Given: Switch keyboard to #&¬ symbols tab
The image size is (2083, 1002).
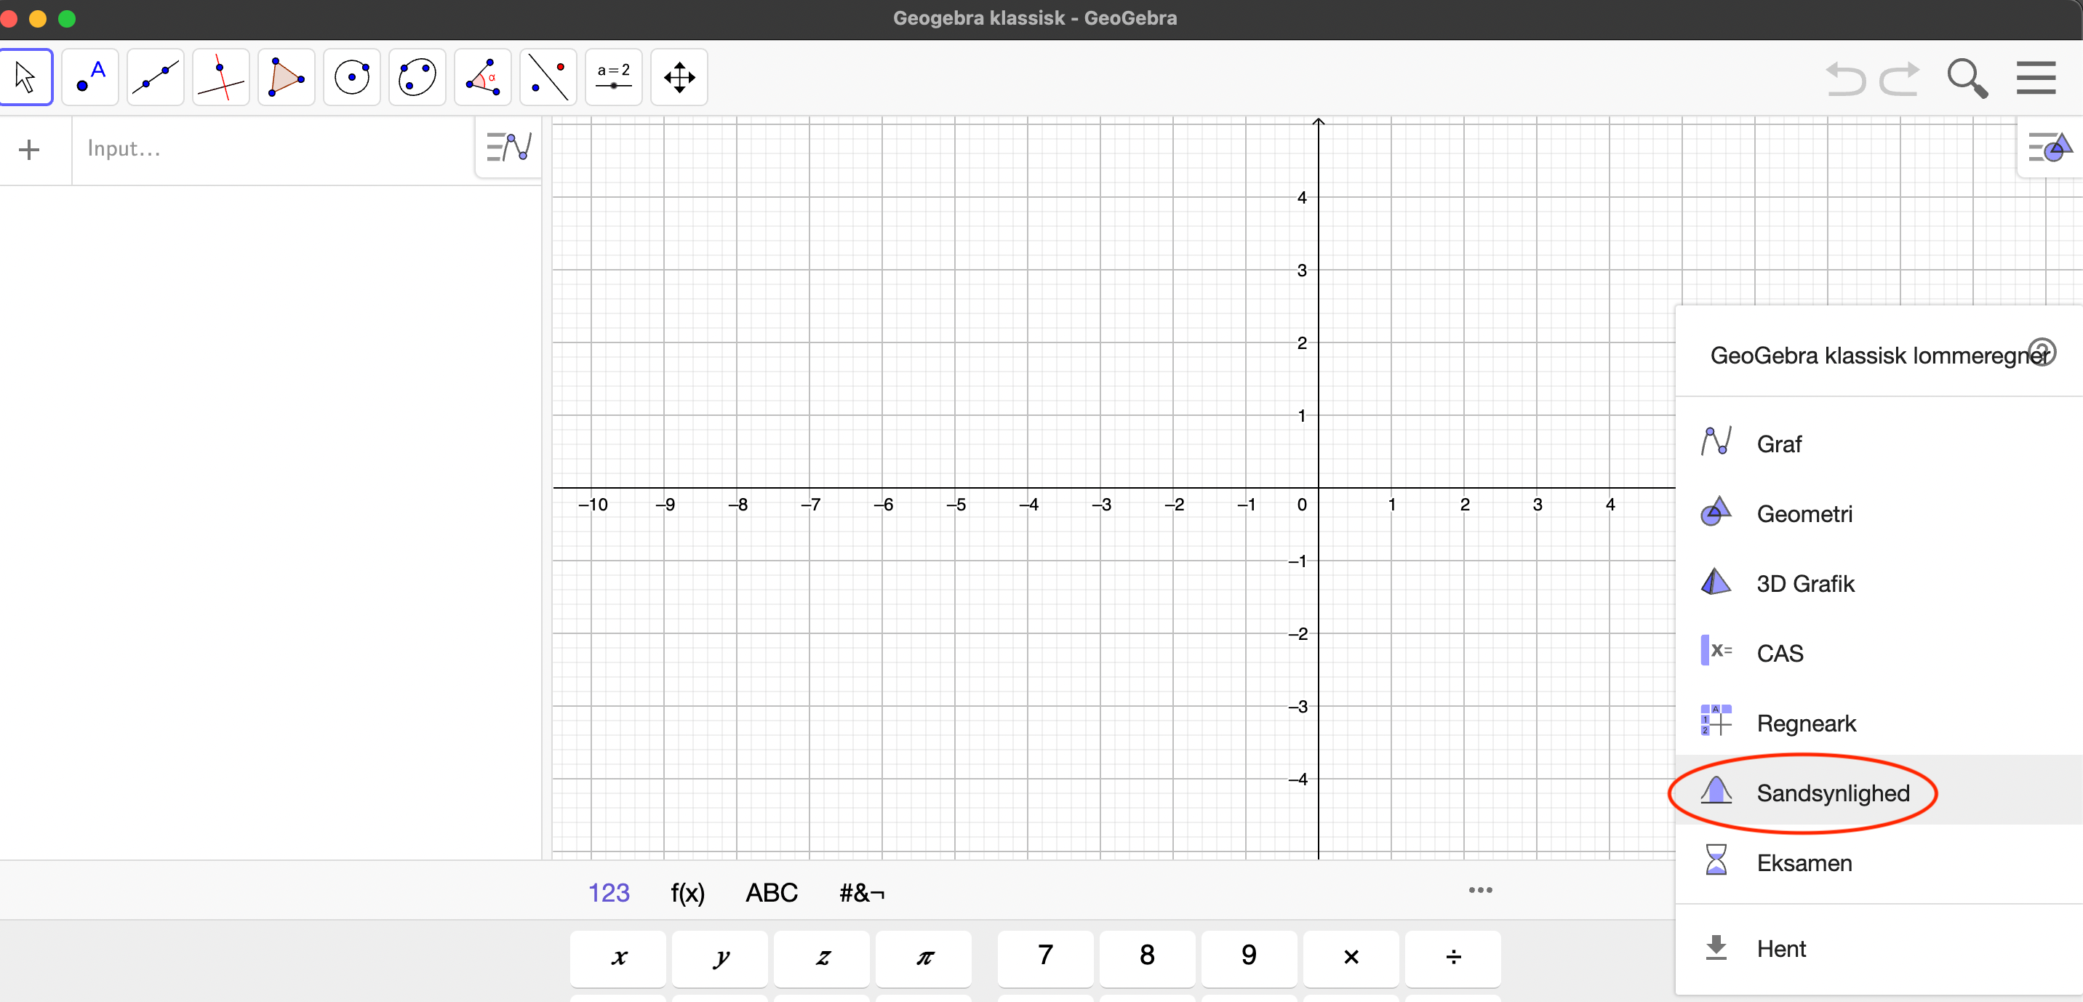Looking at the screenshot, I should pyautogui.click(x=862, y=893).
